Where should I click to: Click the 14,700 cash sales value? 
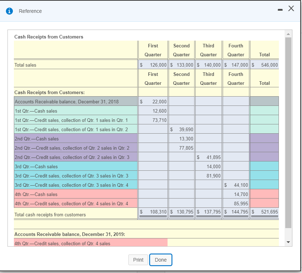(241, 194)
